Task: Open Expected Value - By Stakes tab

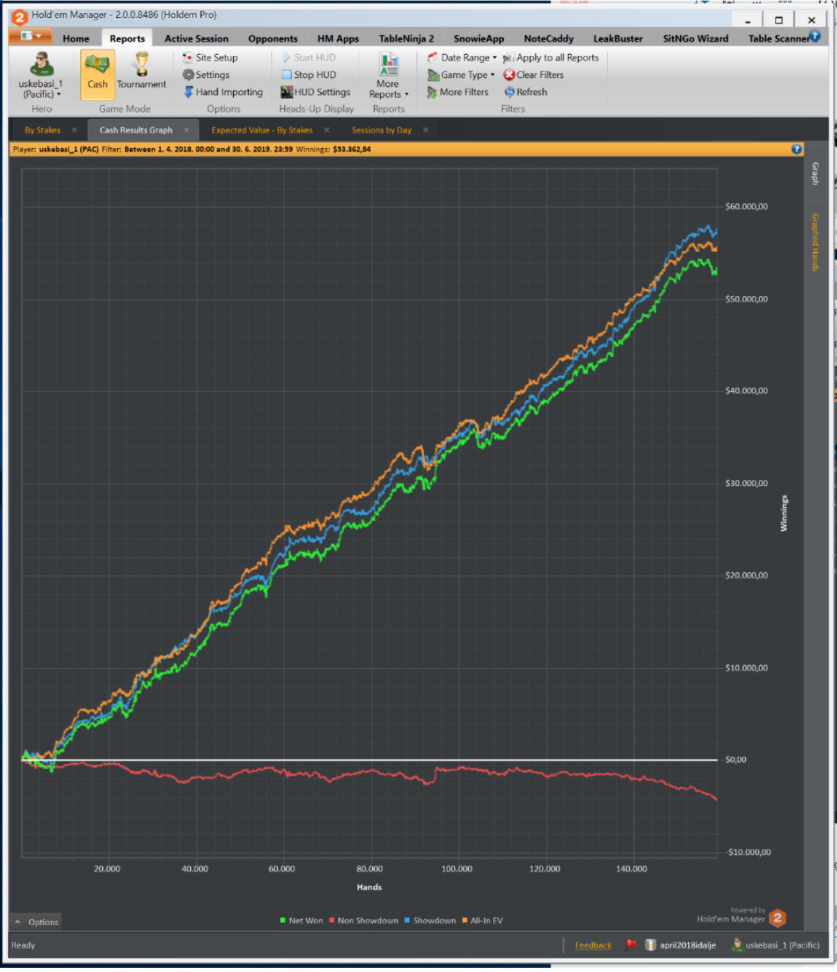Action: click(x=262, y=130)
